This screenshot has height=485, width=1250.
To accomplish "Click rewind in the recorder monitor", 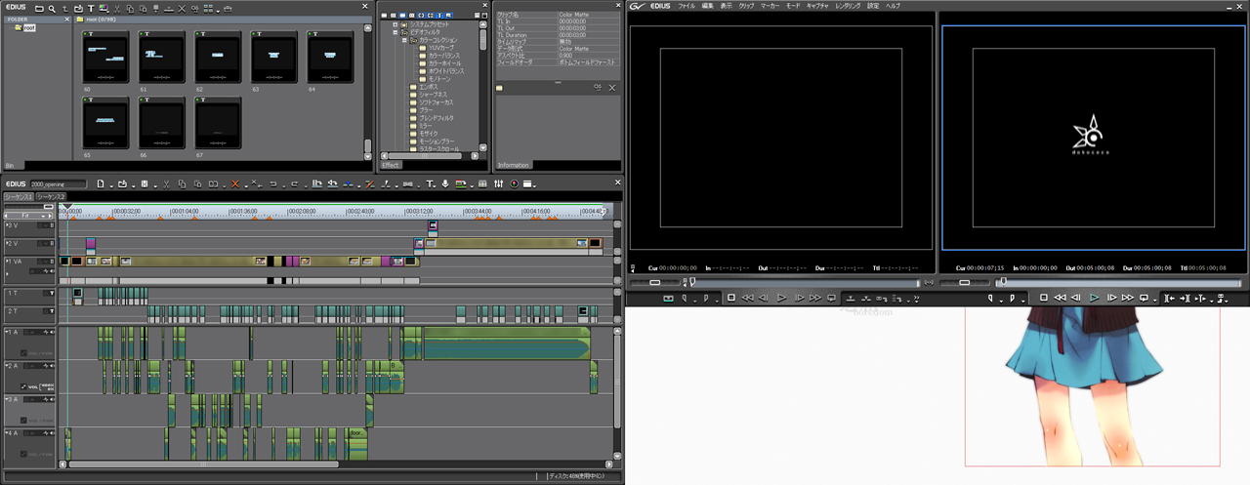I will click(1060, 297).
